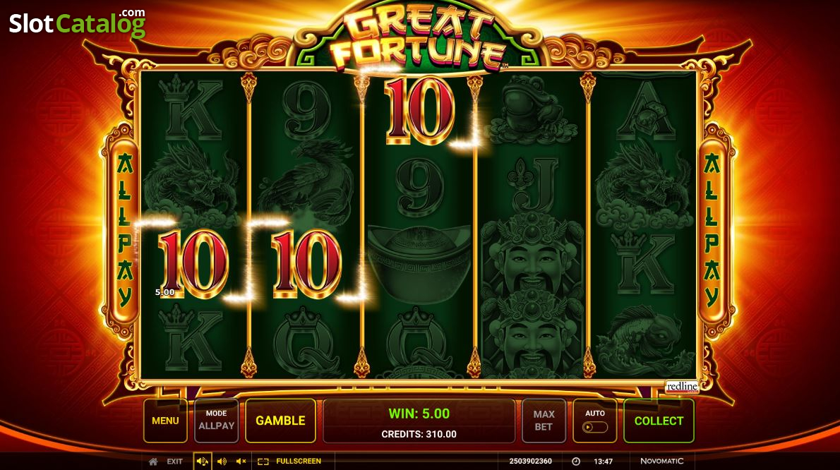Click the COLLECT button

point(659,421)
